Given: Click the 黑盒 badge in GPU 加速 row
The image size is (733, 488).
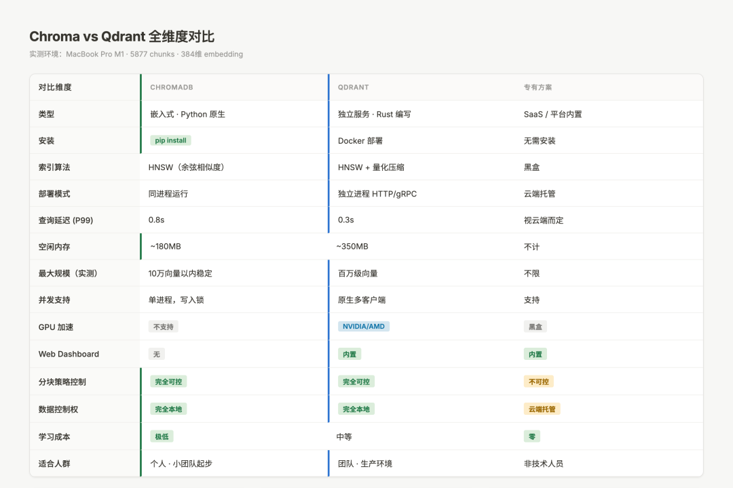Looking at the screenshot, I should (x=535, y=327).
